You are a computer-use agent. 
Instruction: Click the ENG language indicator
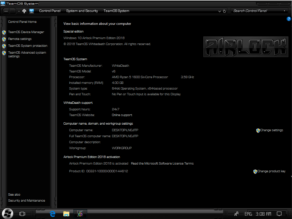pyautogui.click(x=248, y=214)
